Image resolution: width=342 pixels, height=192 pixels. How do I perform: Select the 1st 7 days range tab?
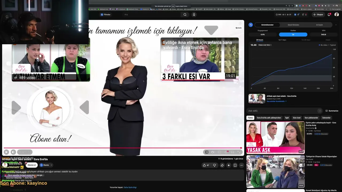[x=282, y=40]
